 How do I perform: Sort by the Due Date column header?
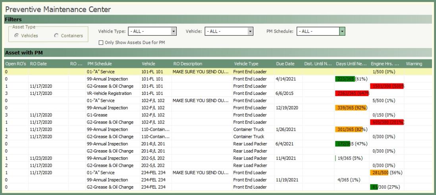pyautogui.click(x=285, y=64)
